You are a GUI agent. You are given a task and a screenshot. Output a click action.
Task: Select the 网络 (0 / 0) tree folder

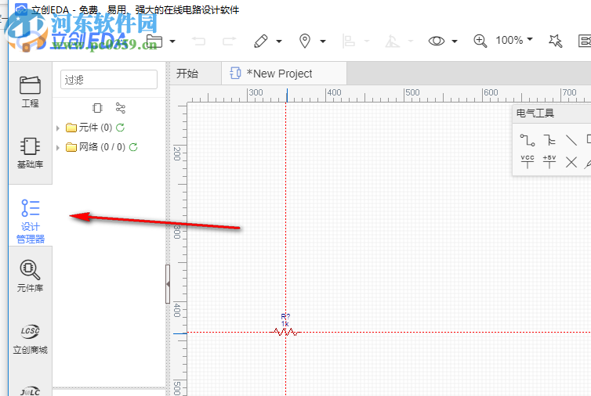tap(96, 147)
